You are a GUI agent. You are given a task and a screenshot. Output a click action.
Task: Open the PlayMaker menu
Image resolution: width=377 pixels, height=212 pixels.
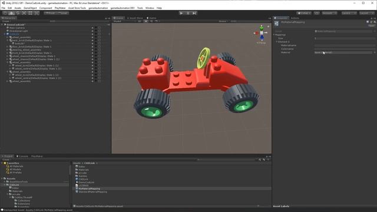(60, 8)
